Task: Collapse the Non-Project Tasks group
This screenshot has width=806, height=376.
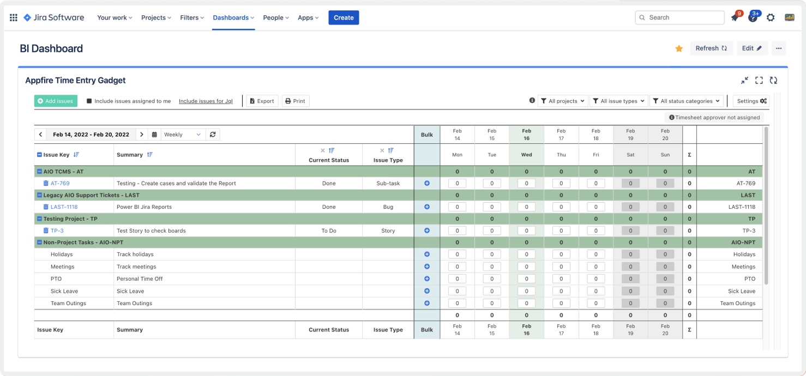Action: pyautogui.click(x=39, y=242)
